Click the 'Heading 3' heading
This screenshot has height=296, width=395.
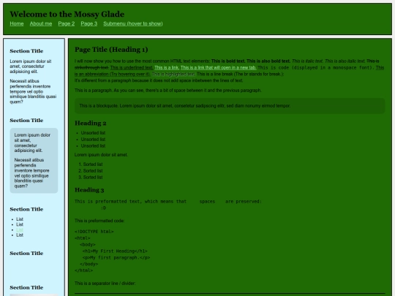pyautogui.click(x=89, y=190)
